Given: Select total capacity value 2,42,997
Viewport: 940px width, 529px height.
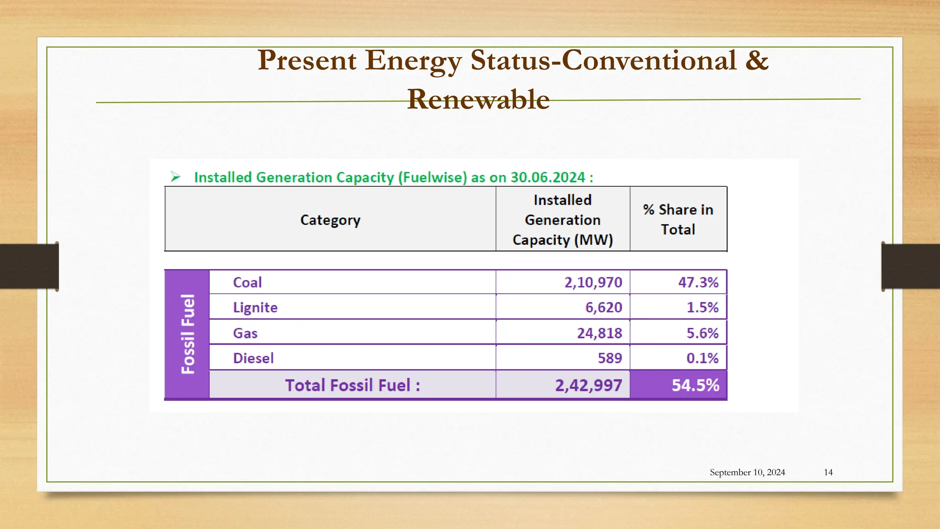Looking at the screenshot, I should click(588, 385).
